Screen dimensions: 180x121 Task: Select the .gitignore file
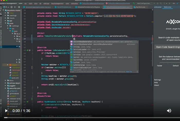(12, 91)
